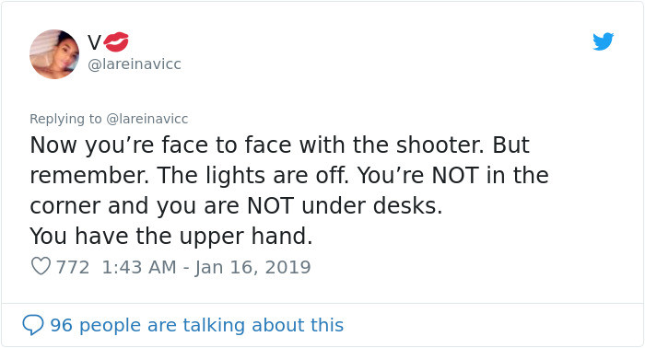Click the line You have the upper hand

pos(171,237)
